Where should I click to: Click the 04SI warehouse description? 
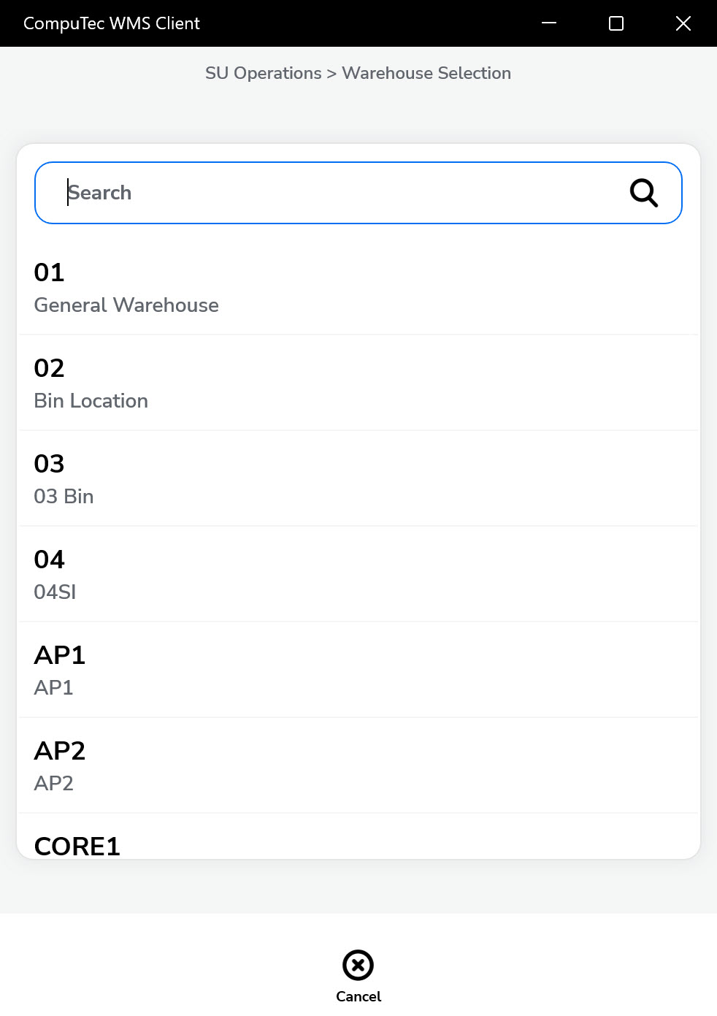[x=55, y=592]
